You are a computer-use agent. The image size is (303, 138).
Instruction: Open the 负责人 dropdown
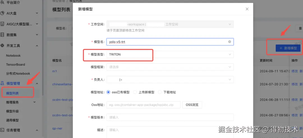click(170, 79)
